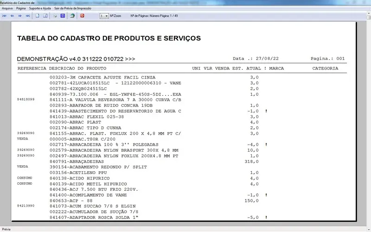This screenshot has width=371, height=232.
Task: Go to the first page of the report
Action: tap(5, 16)
